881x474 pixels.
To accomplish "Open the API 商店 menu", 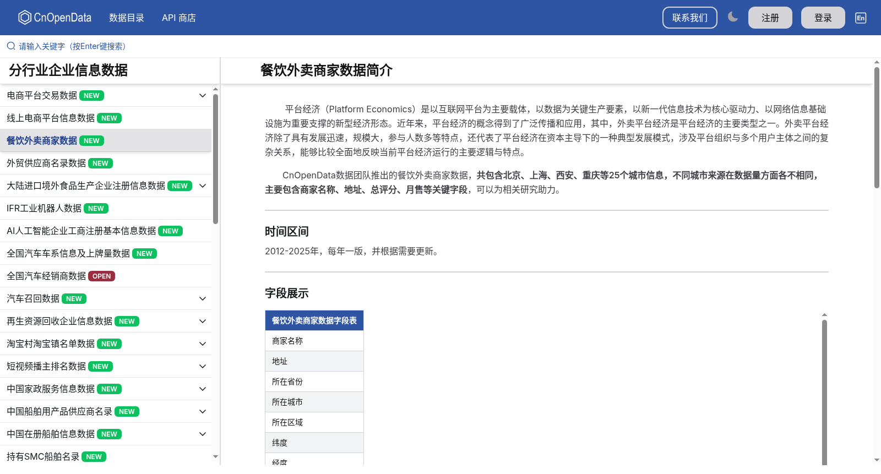I will point(178,18).
